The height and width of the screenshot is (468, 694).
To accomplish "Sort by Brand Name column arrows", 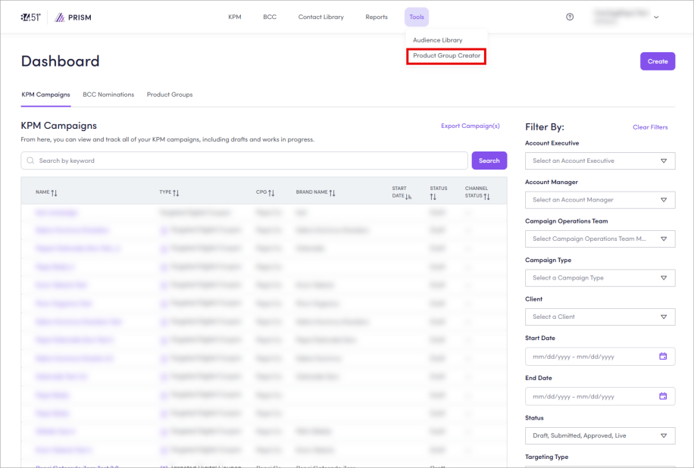I will click(332, 192).
